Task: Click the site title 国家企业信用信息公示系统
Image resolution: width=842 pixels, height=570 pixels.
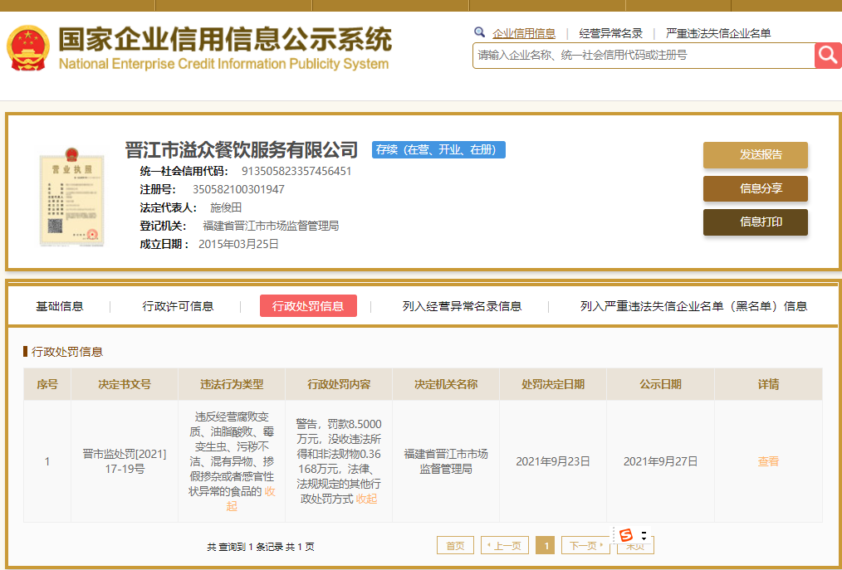Action: 225,40
